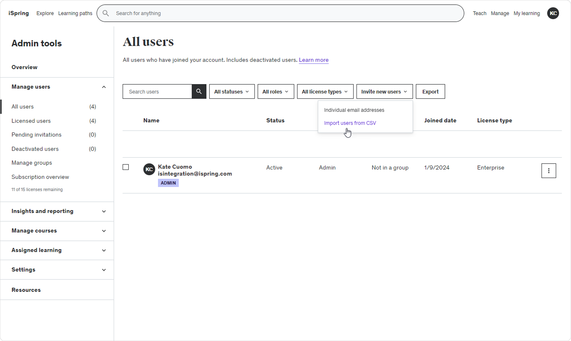The image size is (571, 341).
Task: Click into the Search users field
Action: point(157,91)
